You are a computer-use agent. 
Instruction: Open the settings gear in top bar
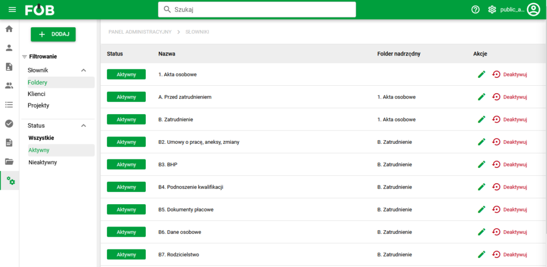tap(492, 10)
